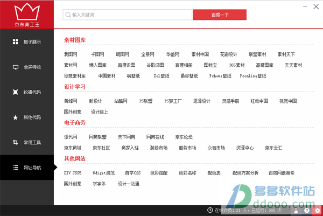This screenshot has height=216, width=323.
Task: Open 华盖网 link
Action: click(173, 54)
